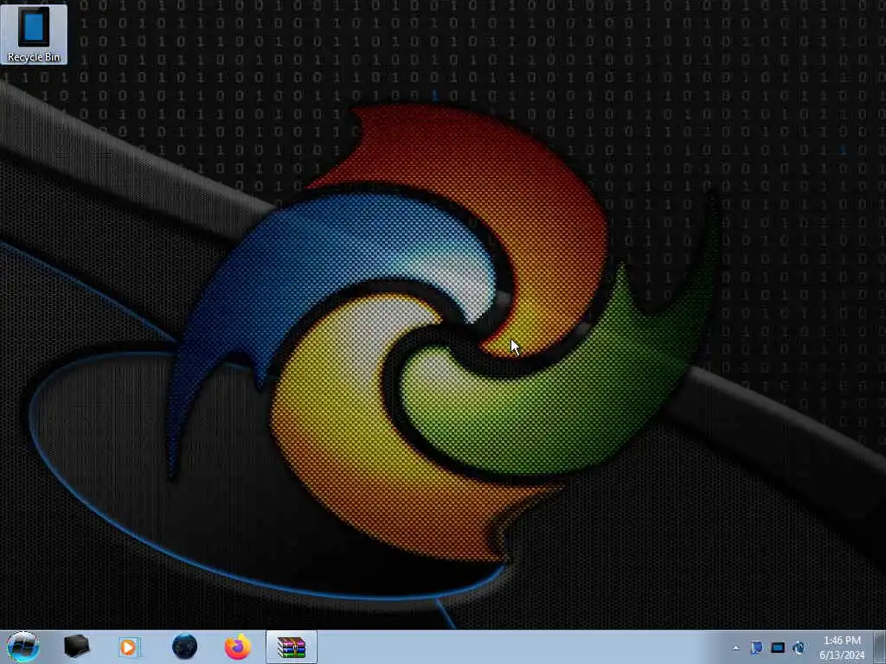Open the clock showing 1:46 PM
This screenshot has width=886, height=664.
click(842, 648)
